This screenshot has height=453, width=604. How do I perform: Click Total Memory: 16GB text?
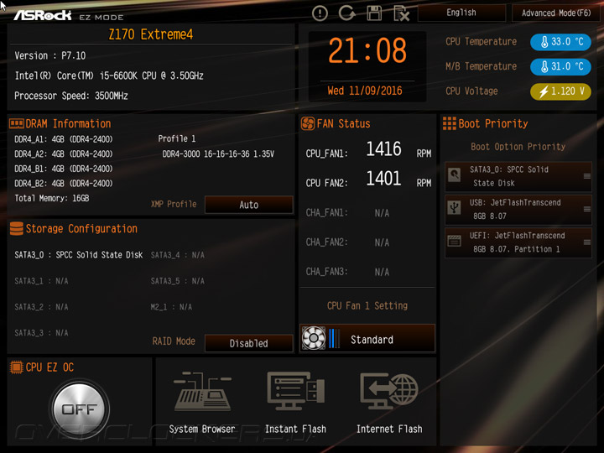(52, 198)
